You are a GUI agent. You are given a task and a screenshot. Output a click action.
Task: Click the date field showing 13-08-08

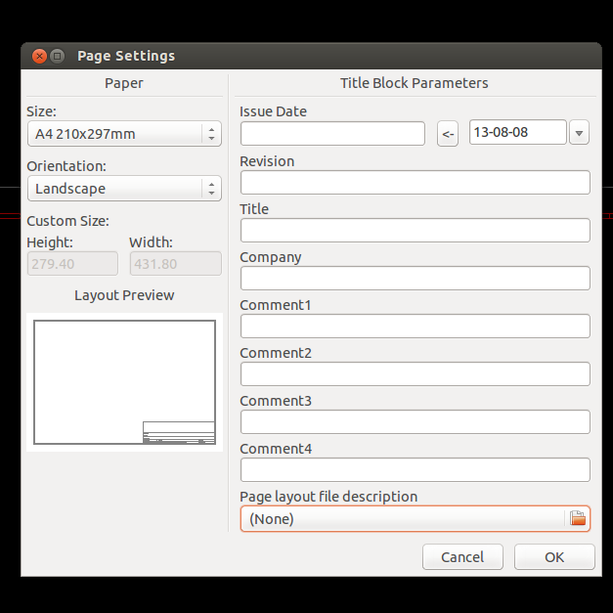(517, 133)
